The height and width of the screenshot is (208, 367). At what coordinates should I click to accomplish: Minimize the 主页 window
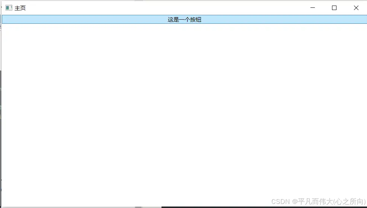pos(312,8)
